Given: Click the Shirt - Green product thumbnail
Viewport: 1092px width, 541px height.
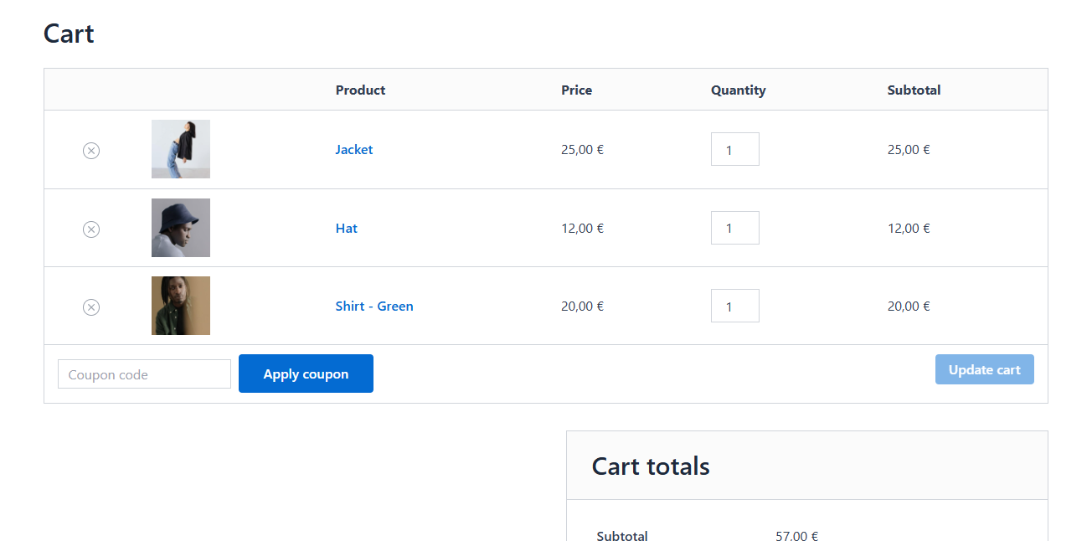Looking at the screenshot, I should (180, 305).
